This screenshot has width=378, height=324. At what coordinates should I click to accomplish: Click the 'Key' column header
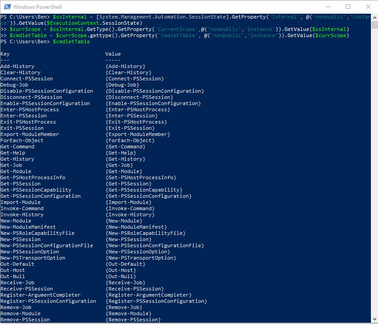[x=5, y=54]
